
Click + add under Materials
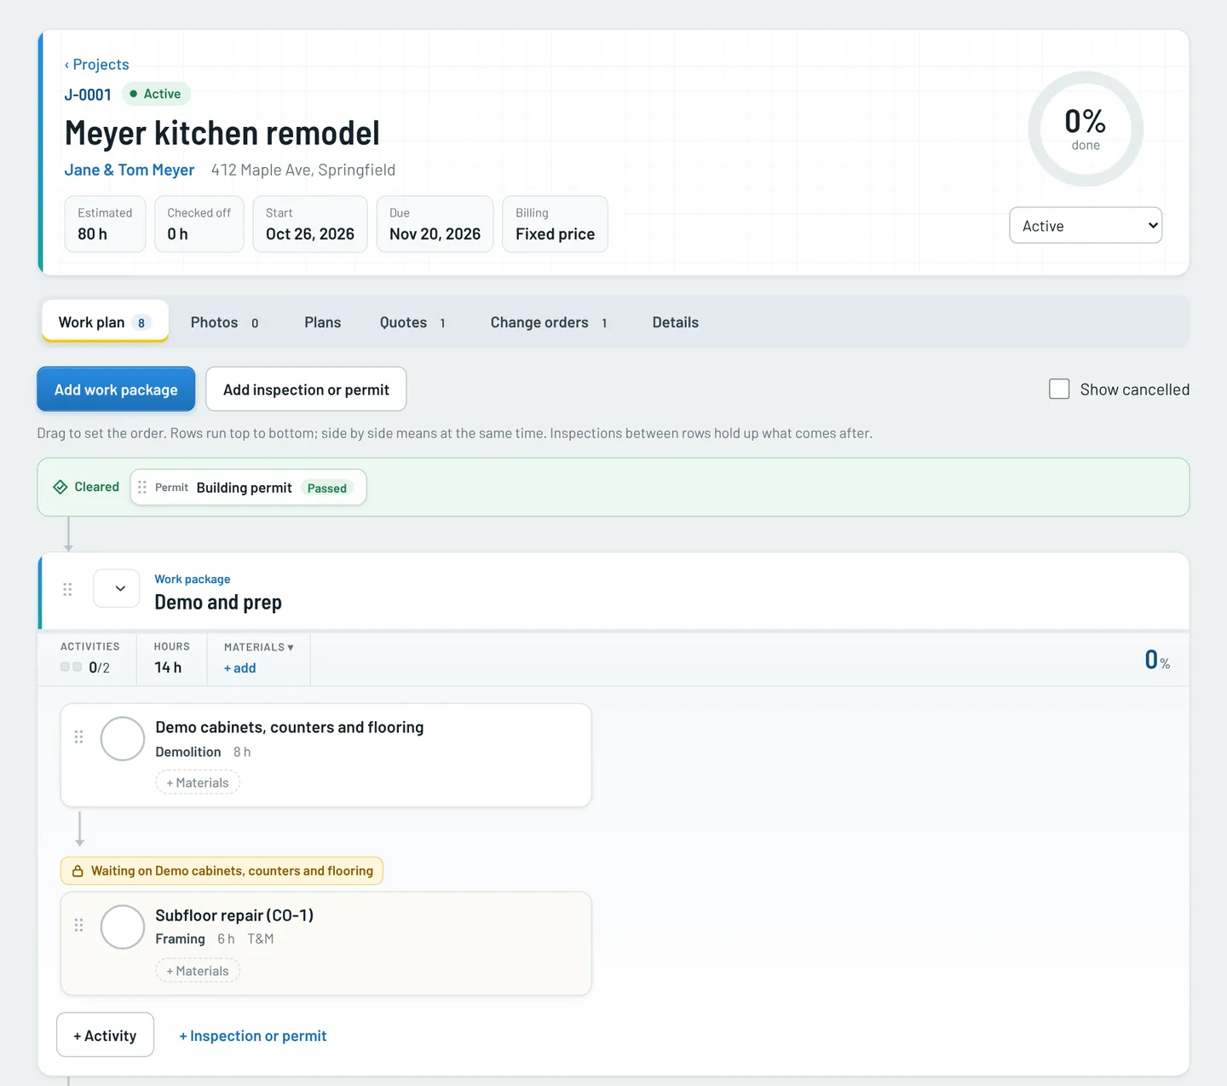click(x=239, y=668)
